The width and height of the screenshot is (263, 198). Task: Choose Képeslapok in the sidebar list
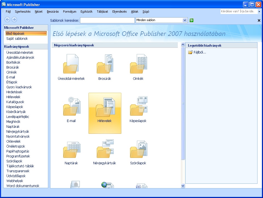click(15, 107)
